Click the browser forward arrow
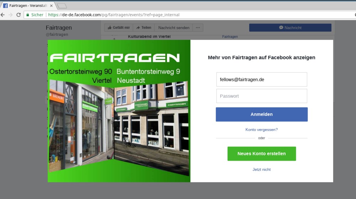The image size is (356, 199). (11, 15)
